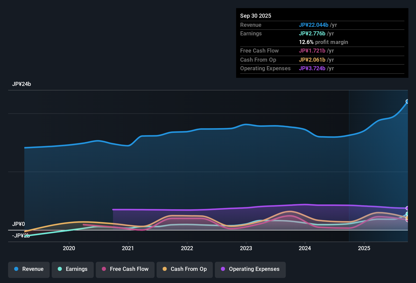The width and height of the screenshot is (416, 283).
Task: Click the Operating Expenses endpoint marker
Action: (407, 208)
